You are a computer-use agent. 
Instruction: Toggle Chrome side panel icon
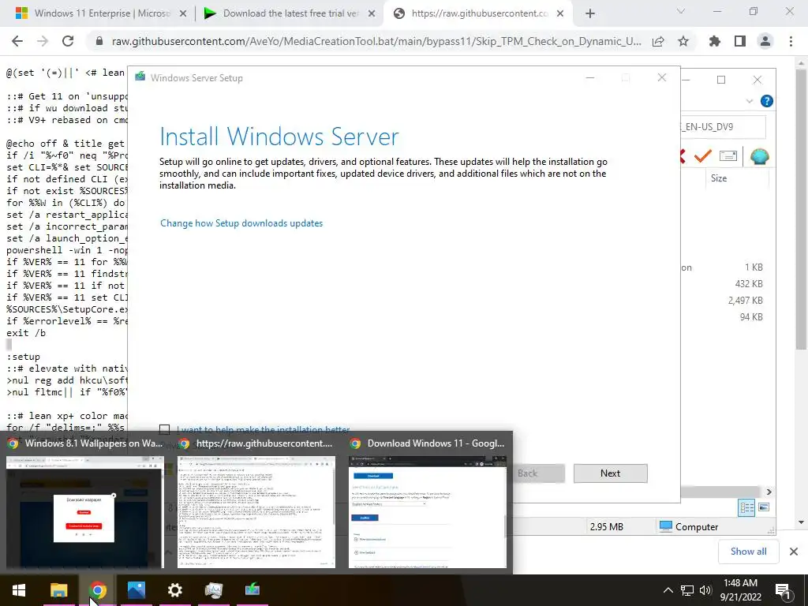(x=740, y=41)
